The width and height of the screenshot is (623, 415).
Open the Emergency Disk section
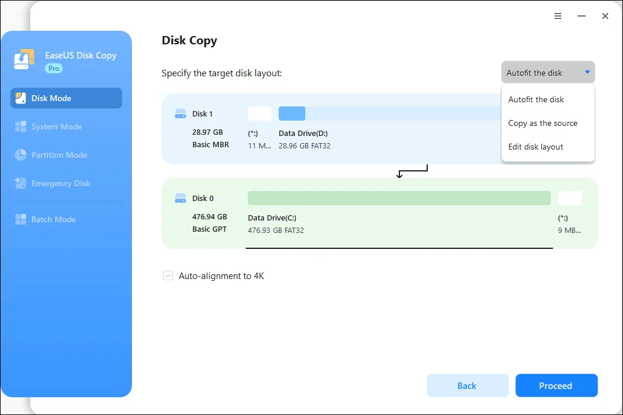pyautogui.click(x=66, y=183)
